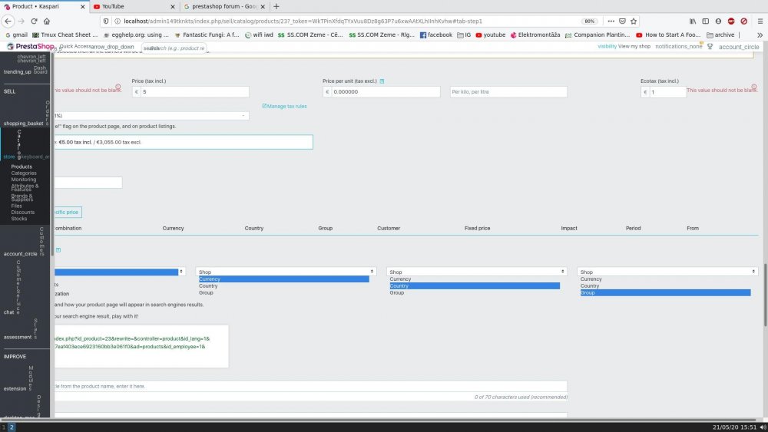Select Group in the third priority list
Image resolution: width=768 pixels, height=432 pixels.
[x=665, y=292]
